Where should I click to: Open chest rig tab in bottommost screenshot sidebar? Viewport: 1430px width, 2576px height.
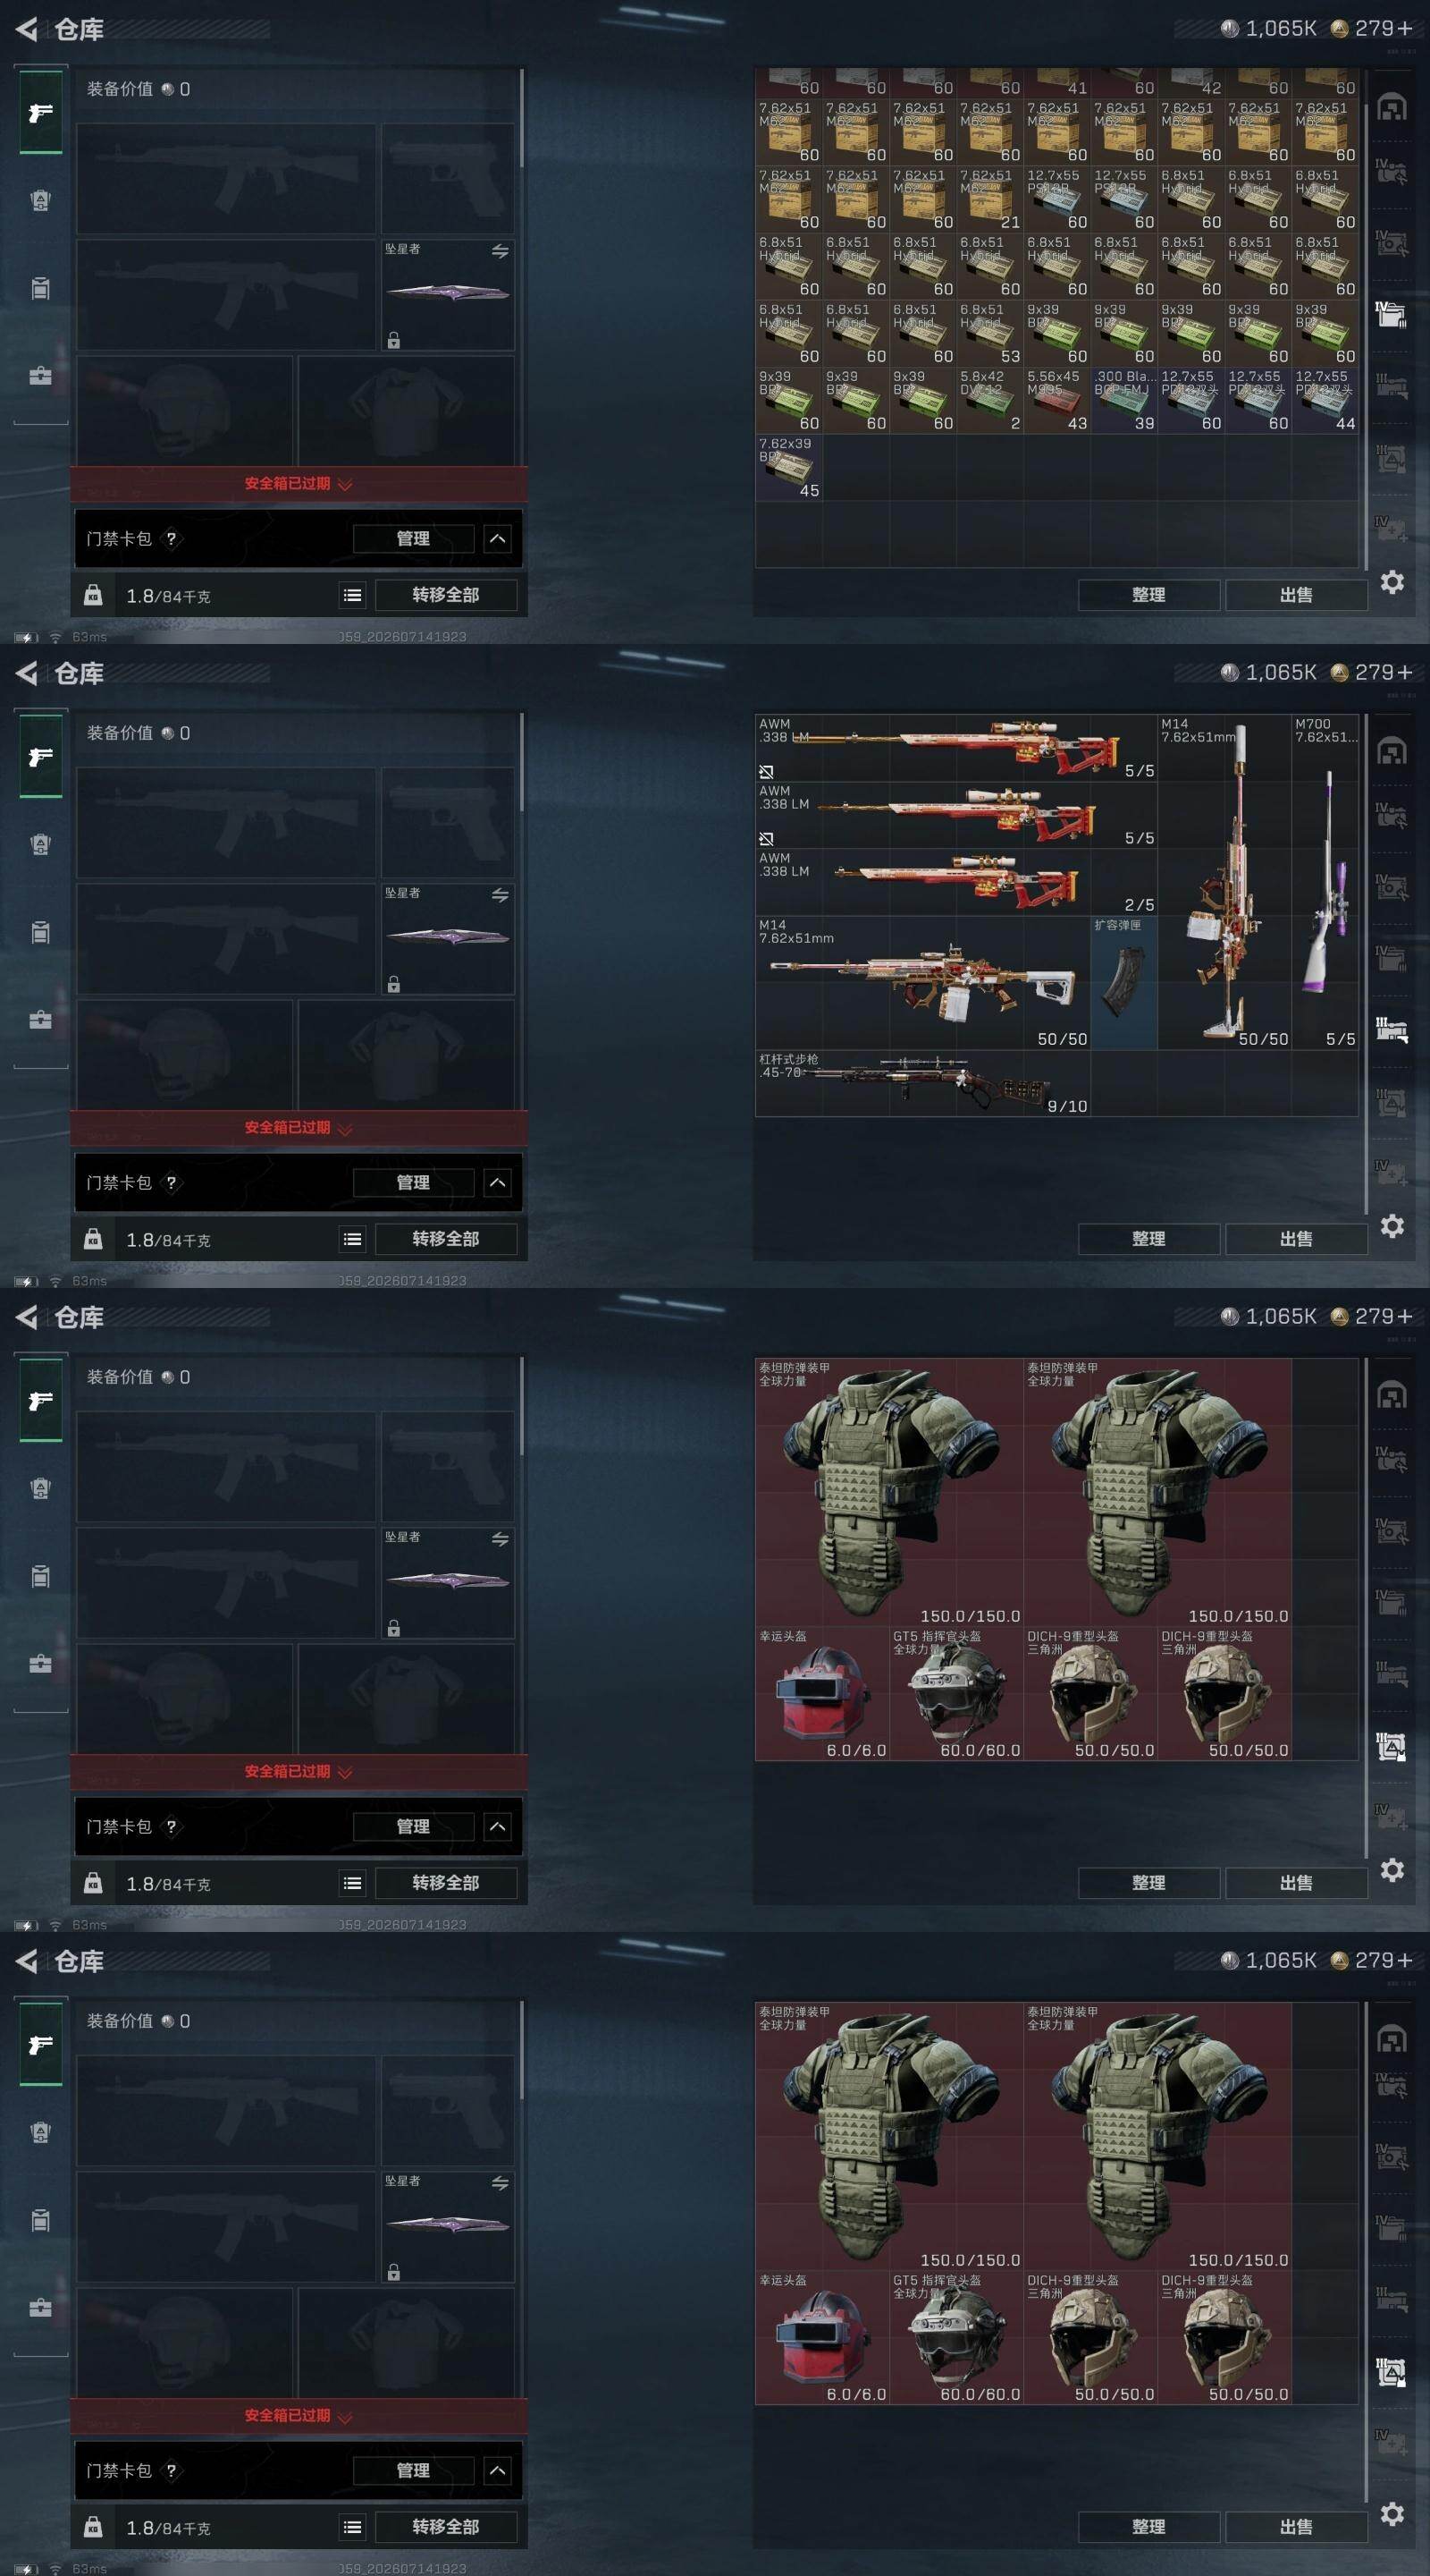click(x=40, y=2132)
